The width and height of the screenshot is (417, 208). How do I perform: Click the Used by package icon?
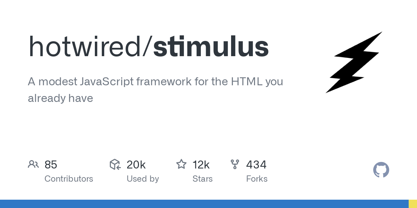[115, 164]
